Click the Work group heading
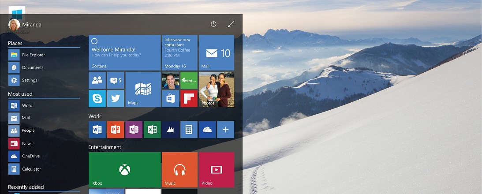The image size is (482, 194). 94,116
